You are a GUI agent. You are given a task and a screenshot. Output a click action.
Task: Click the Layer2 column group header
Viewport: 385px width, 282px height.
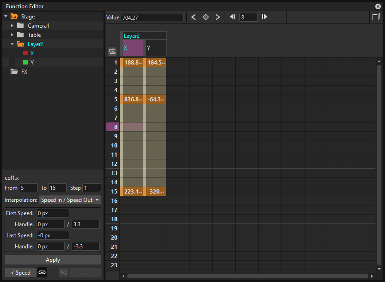coord(145,36)
